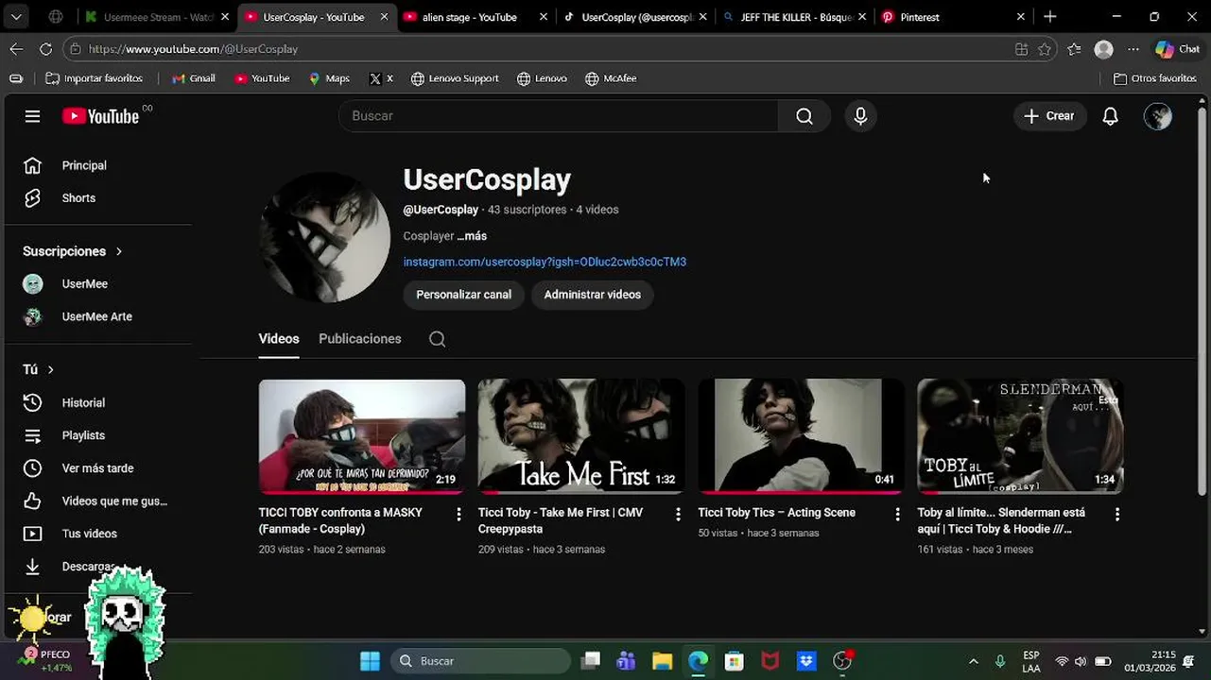This screenshot has height=680, width=1211.
Task: Click the search magnifier button
Action: (x=804, y=116)
